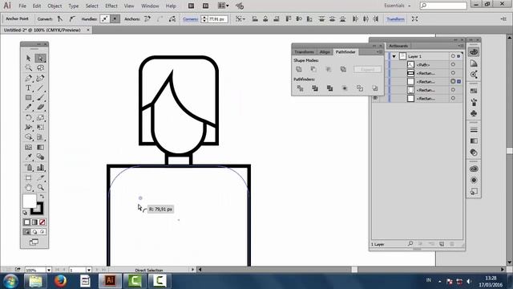513x289 pixels.
Task: Click target circle of Layer 1
Action: [453, 56]
